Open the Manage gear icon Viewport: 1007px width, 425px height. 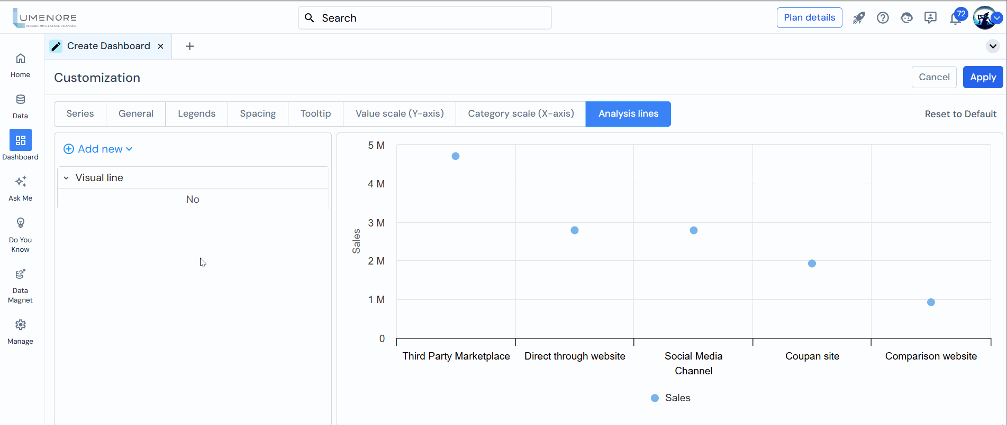pyautogui.click(x=20, y=325)
